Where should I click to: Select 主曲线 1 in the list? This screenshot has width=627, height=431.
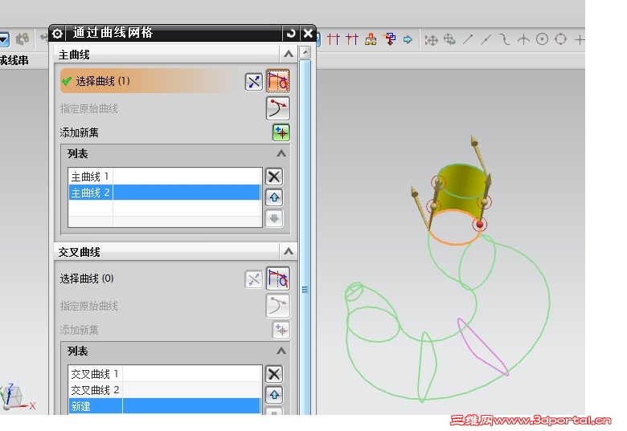point(165,177)
